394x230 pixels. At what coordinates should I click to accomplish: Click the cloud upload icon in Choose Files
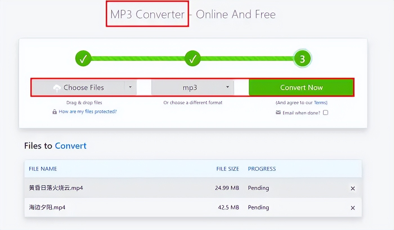pos(57,88)
